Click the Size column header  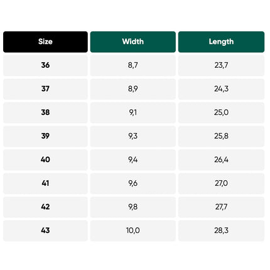(x=45, y=42)
